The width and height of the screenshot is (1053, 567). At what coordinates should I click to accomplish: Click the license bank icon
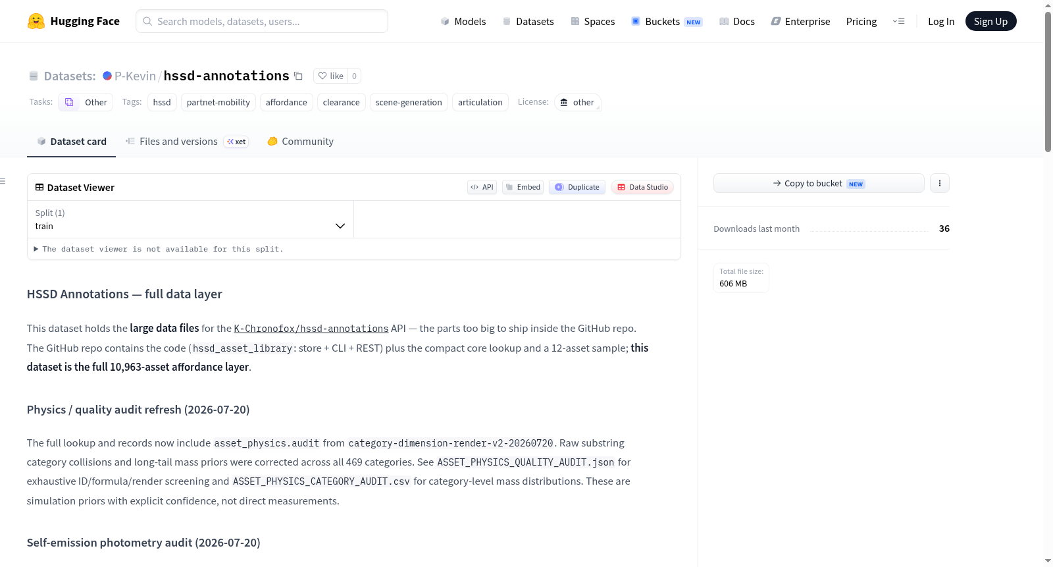[x=564, y=102]
